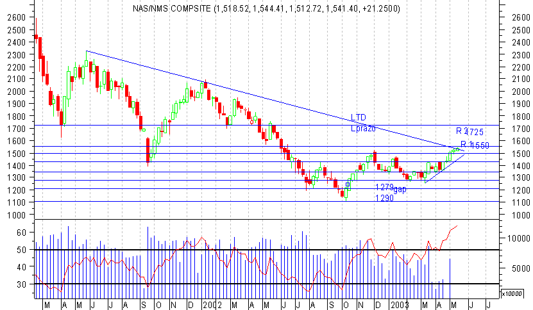The height and width of the screenshot is (310, 533).
Task: Select 1500 on the left price axis
Action: pyautogui.click(x=16, y=154)
